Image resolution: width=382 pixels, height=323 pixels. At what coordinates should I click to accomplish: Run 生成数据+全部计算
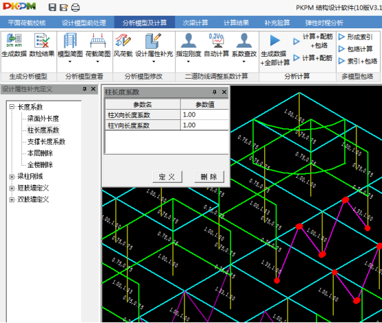click(x=275, y=50)
